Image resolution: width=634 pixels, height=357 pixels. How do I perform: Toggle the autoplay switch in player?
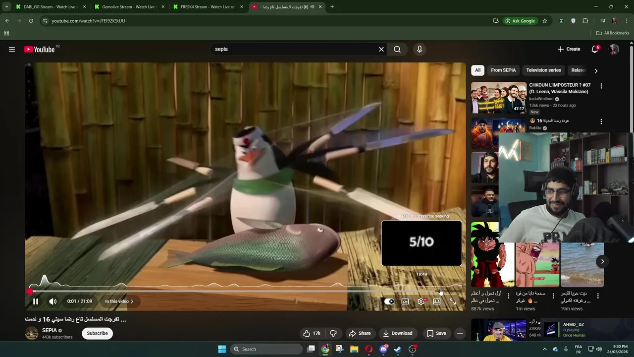pos(389,301)
